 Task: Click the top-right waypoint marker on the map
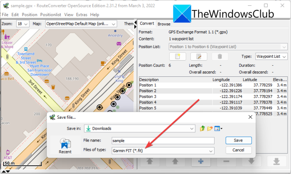pyautogui.click(x=129, y=85)
